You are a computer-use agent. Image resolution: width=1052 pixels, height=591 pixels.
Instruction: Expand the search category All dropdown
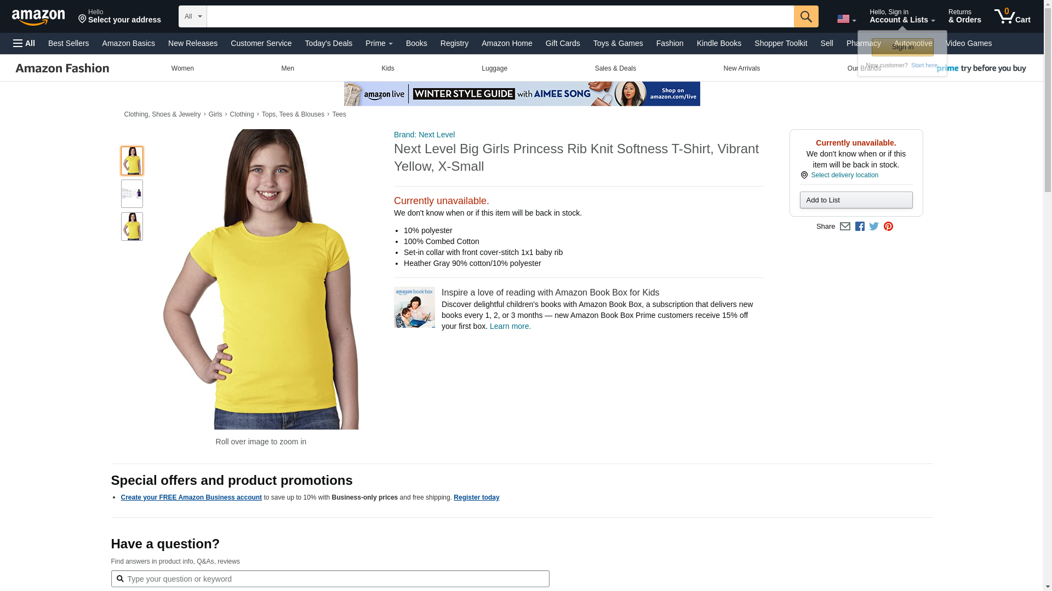coord(192,16)
